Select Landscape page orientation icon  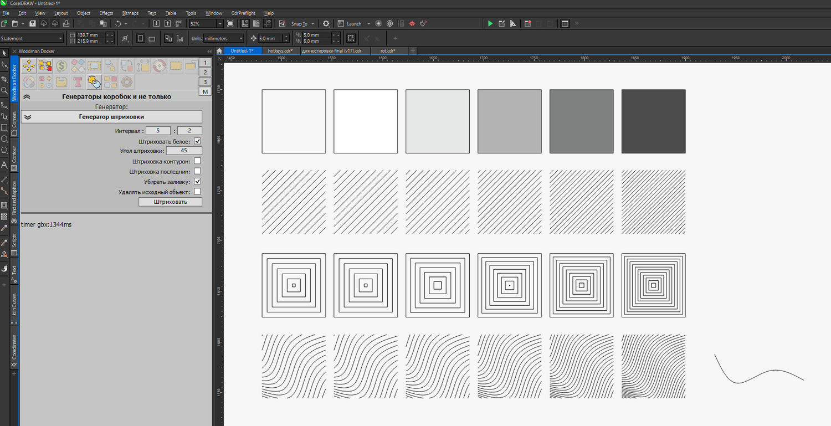(152, 38)
